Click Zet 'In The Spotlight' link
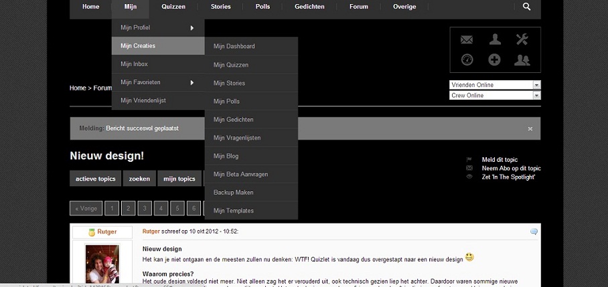Viewport: 608px width, 287px height. coord(508,177)
